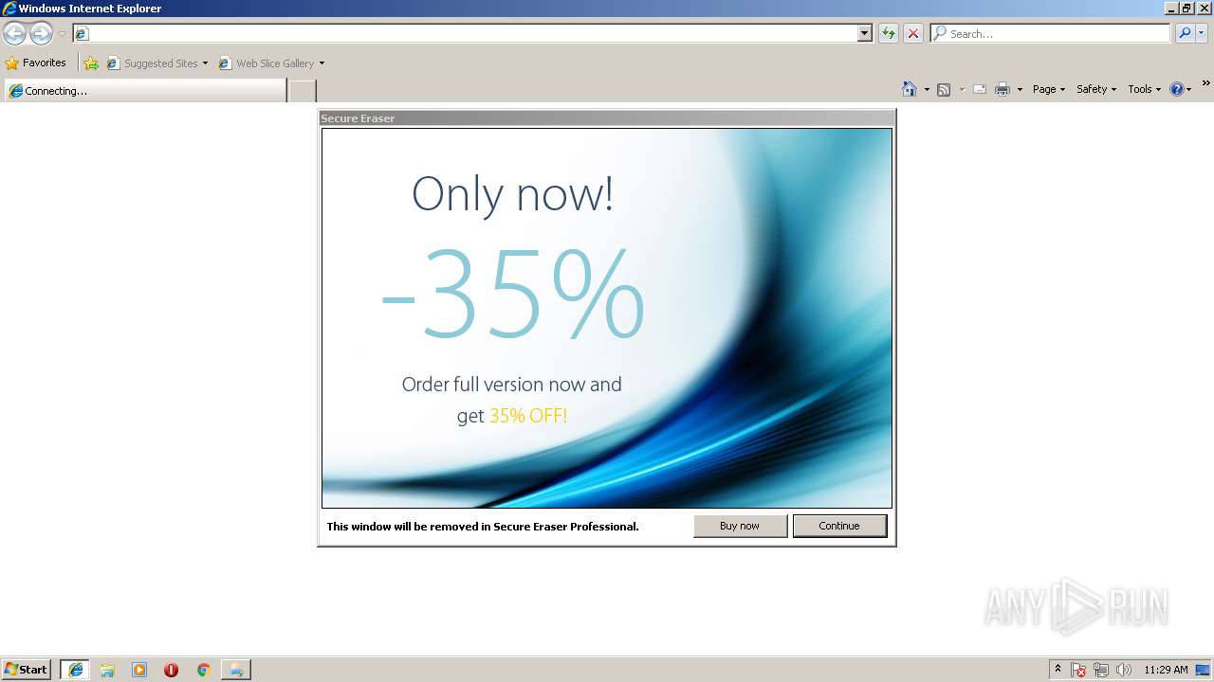This screenshot has height=682, width=1214.
Task: Expand the Home button dropdown arrow
Action: point(927,89)
